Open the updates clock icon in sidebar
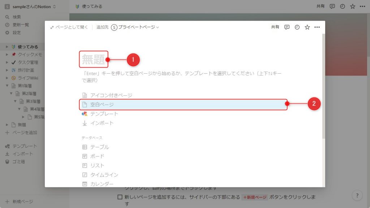The height and width of the screenshot is (208, 370). coord(7,25)
